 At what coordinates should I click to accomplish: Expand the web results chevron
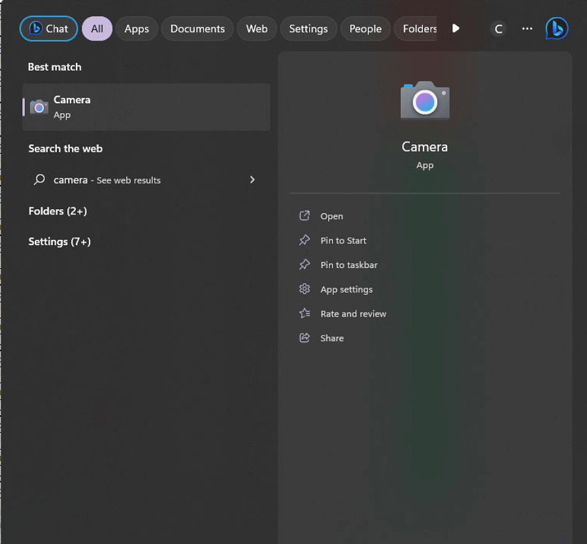[x=252, y=180]
